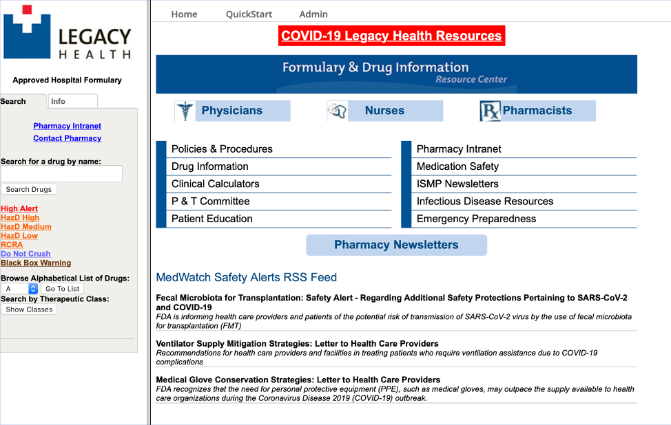Viewport: 671px width, 425px height.
Task: Click the drug name search field
Action: pyautogui.click(x=61, y=173)
